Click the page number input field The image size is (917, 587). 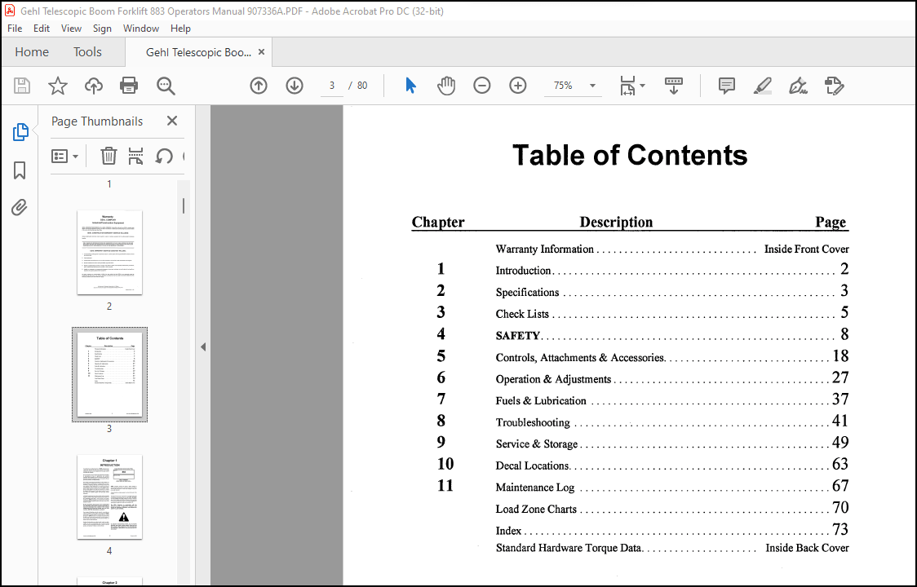(x=332, y=86)
